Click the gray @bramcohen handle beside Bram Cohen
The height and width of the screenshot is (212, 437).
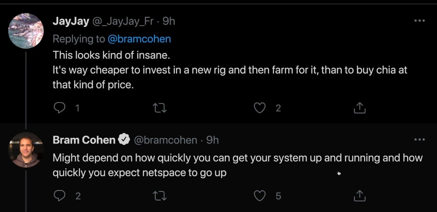(x=165, y=140)
